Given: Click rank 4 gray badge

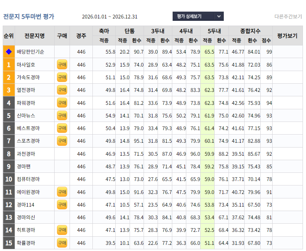Looking at the screenshot, I should (9, 103).
